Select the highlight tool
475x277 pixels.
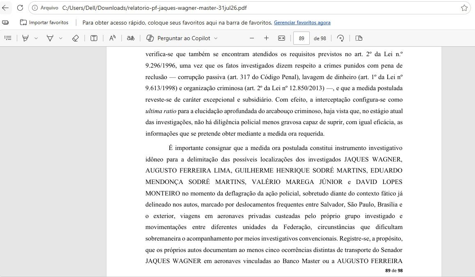25,38
